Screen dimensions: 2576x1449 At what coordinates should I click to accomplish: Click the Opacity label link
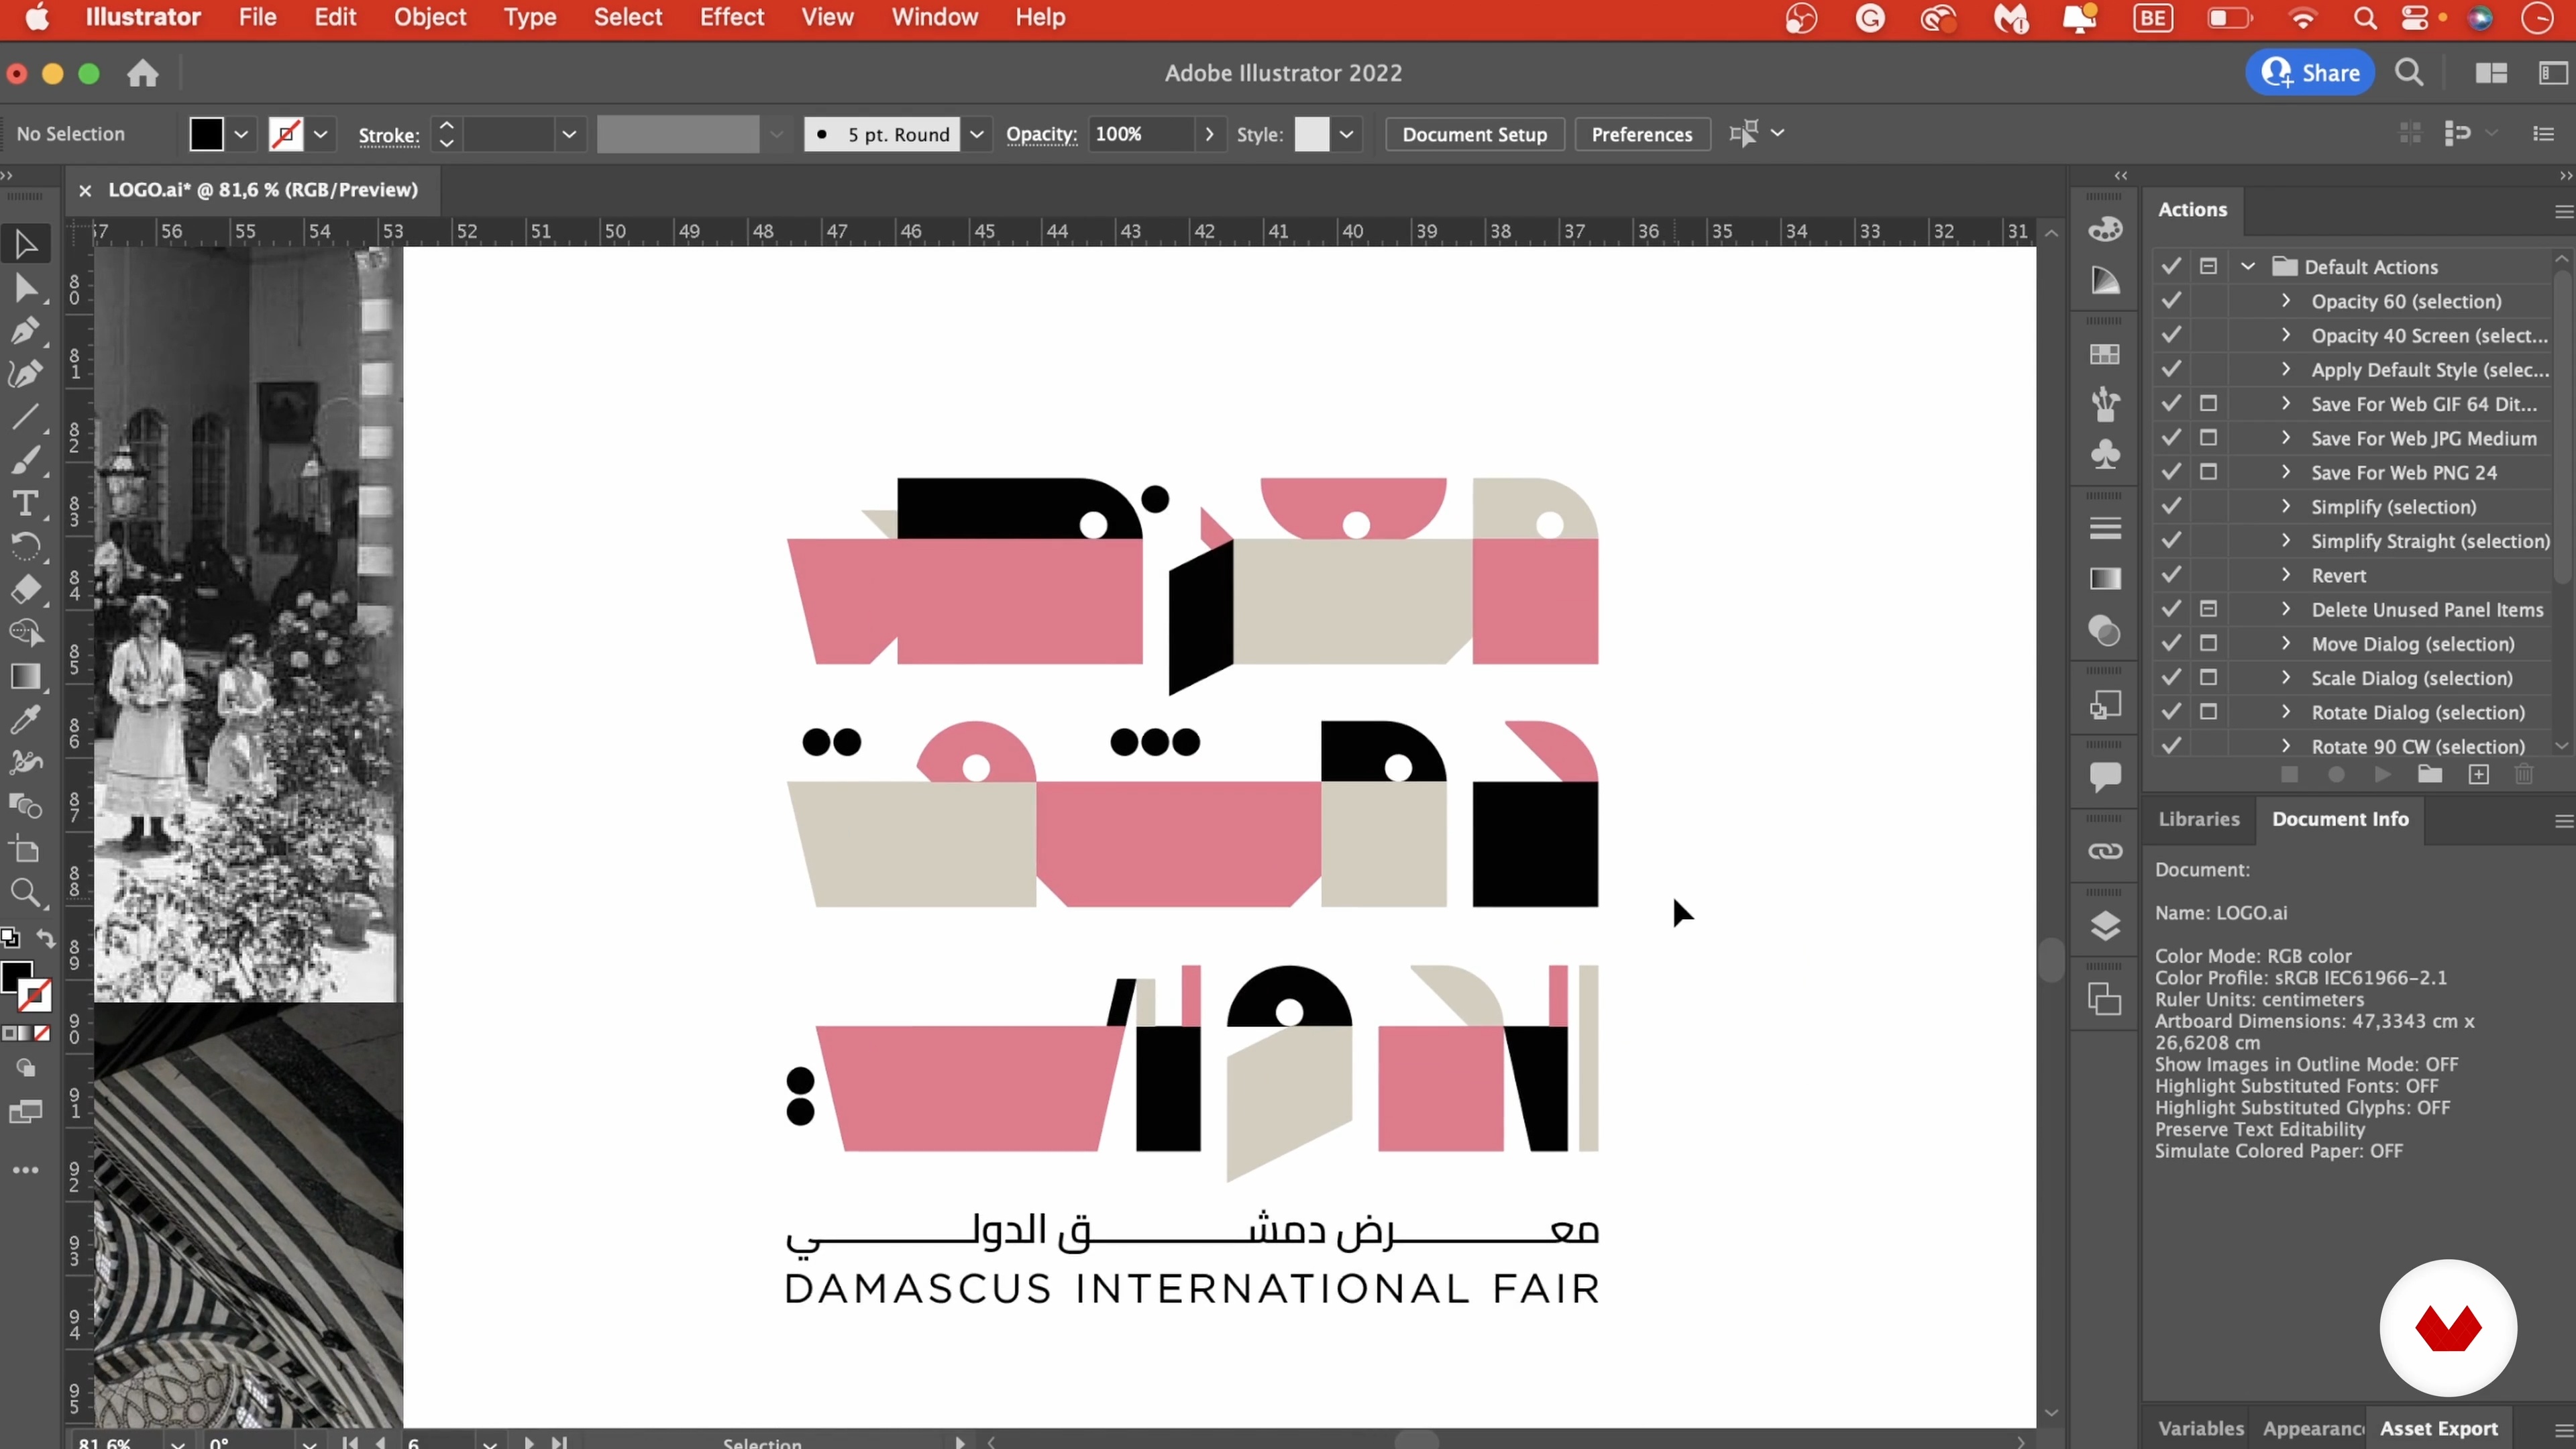point(1041,134)
